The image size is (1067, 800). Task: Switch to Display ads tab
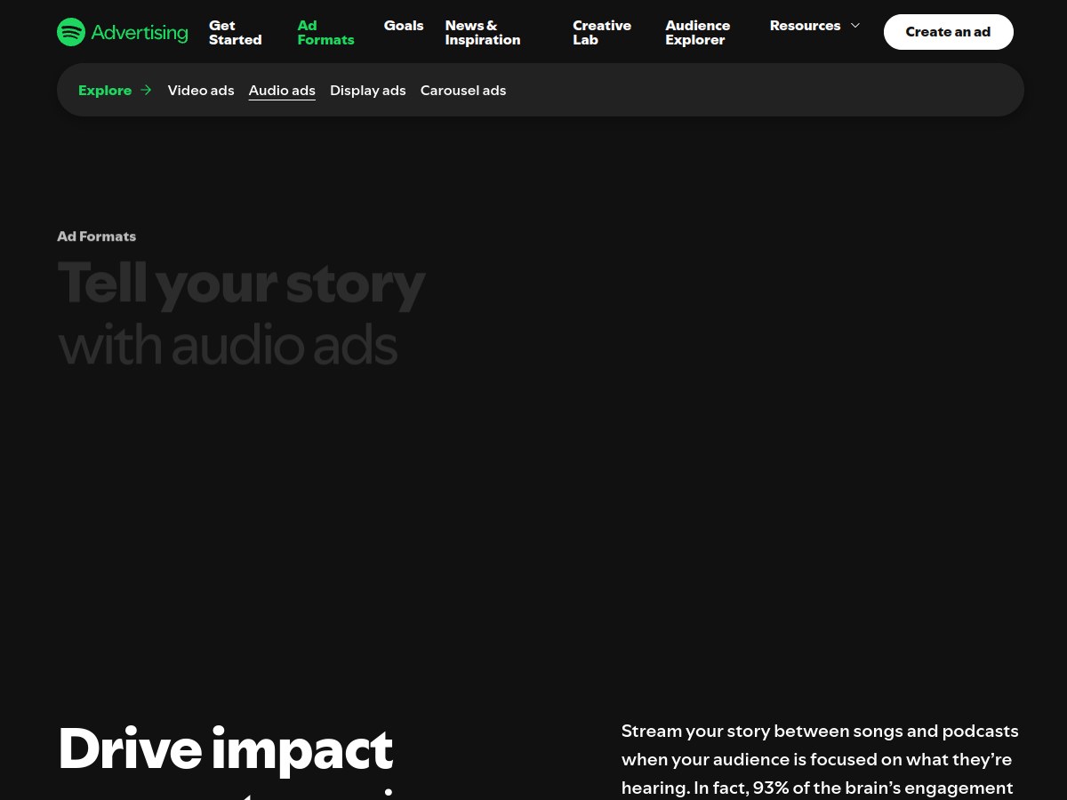(368, 91)
